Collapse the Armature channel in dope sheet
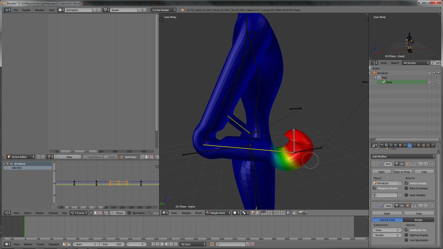This screenshot has width=443, height=249. pos(4,164)
